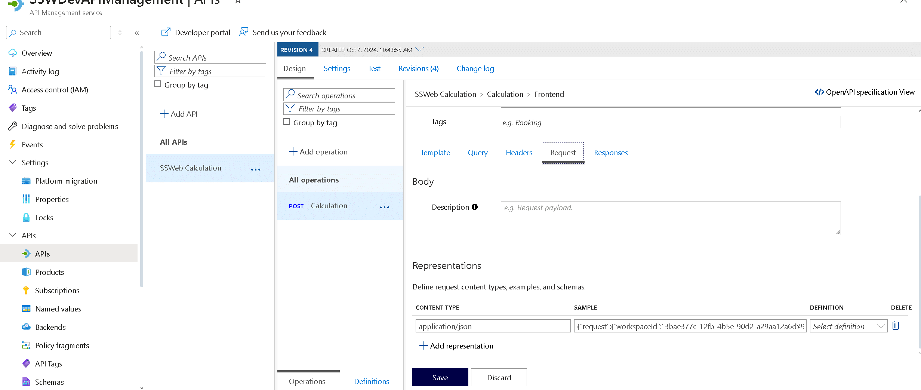Open the Events page
The image size is (921, 390).
[32, 144]
